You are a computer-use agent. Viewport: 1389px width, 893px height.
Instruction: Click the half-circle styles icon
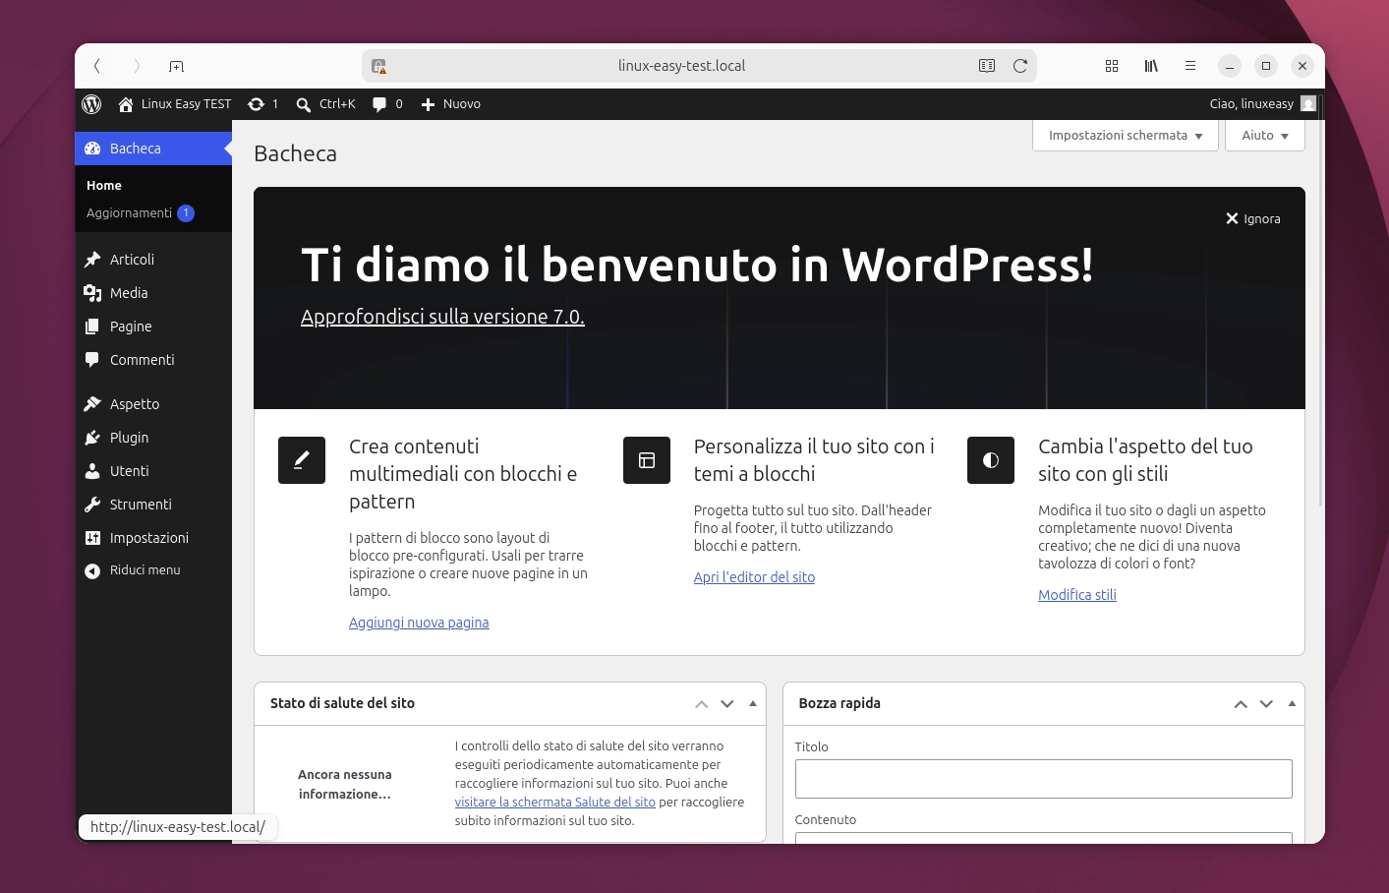[x=991, y=460]
